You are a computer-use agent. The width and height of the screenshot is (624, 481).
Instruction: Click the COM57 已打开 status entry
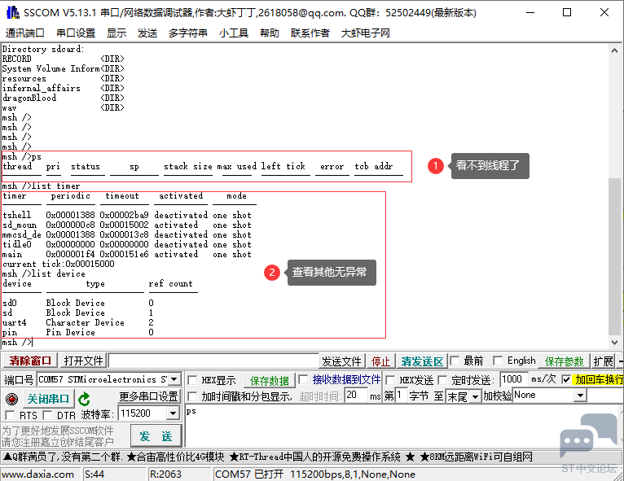click(x=315, y=474)
